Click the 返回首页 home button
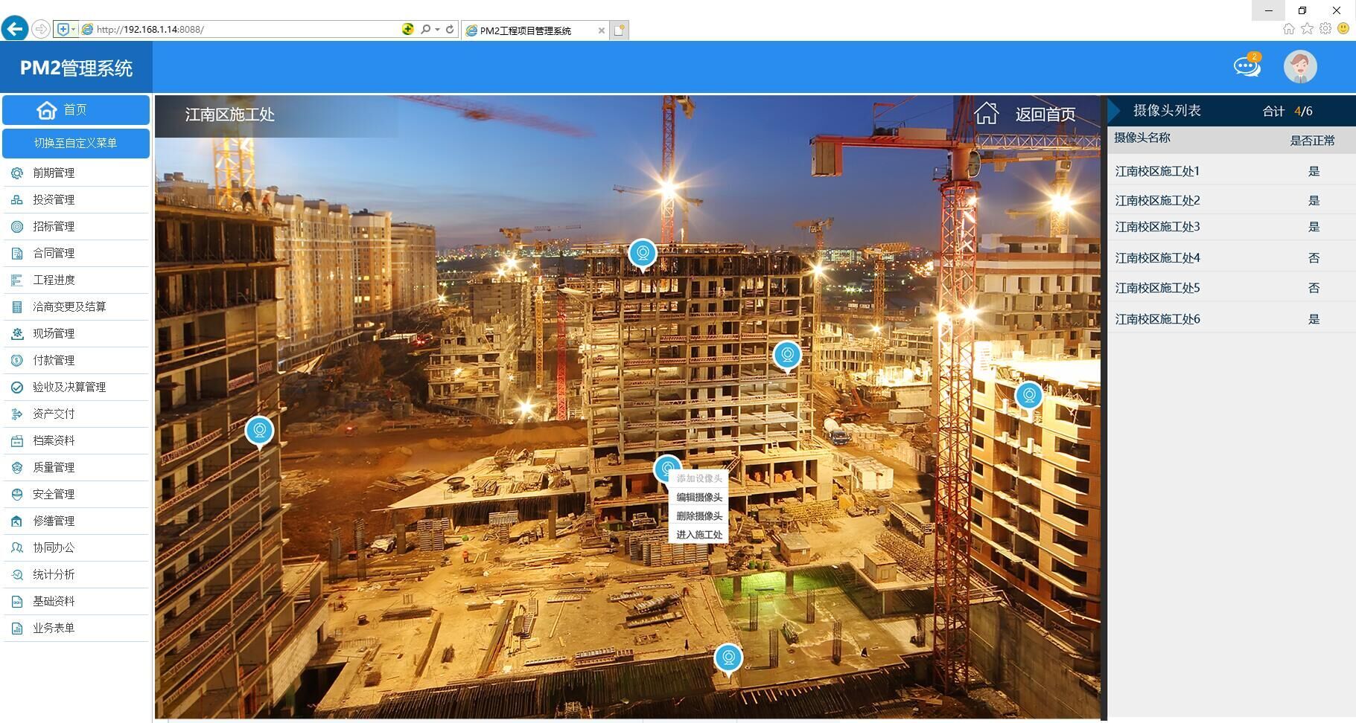1356x723 pixels. pos(1025,114)
